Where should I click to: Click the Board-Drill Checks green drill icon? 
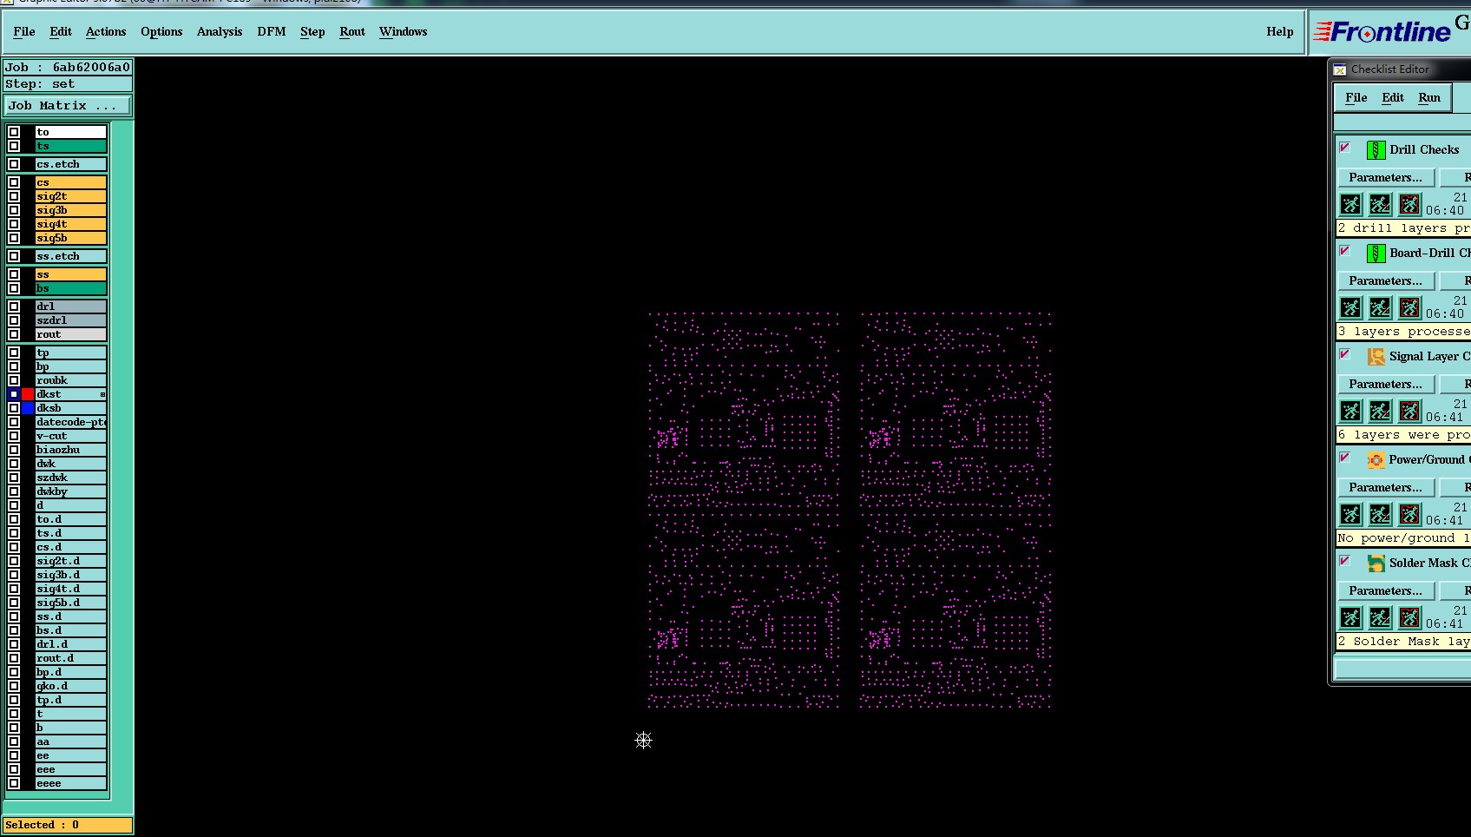click(x=1376, y=254)
